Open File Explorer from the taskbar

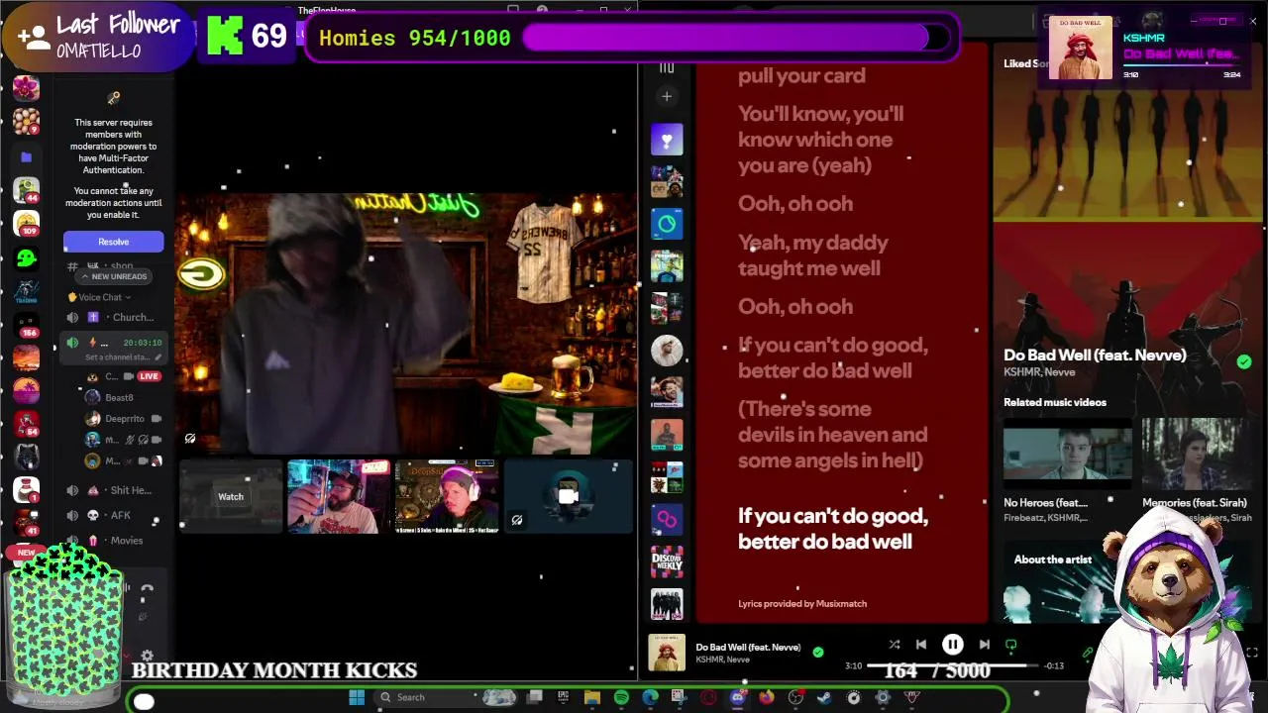(x=592, y=697)
